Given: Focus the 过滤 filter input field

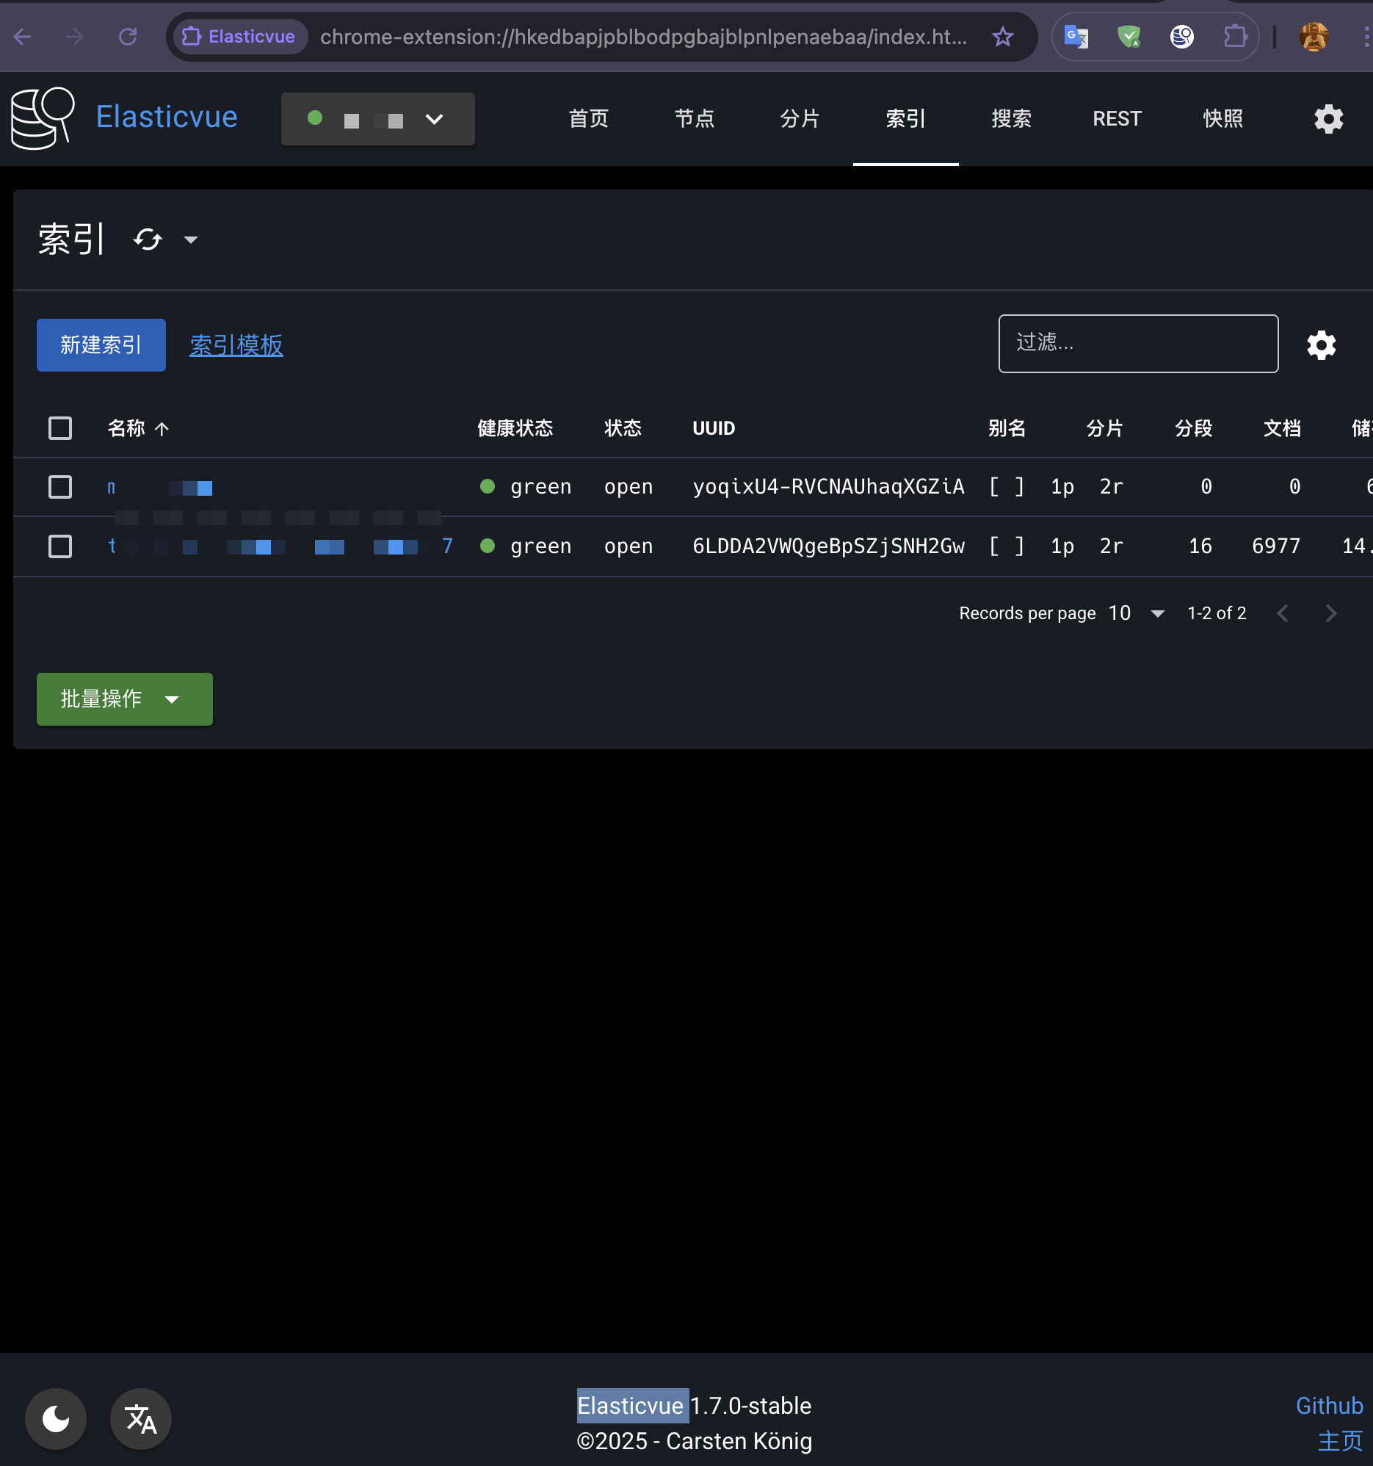Looking at the screenshot, I should click(x=1138, y=344).
